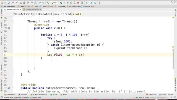Click the Redo arrow icon
177x100 pixels.
coord(17,2)
